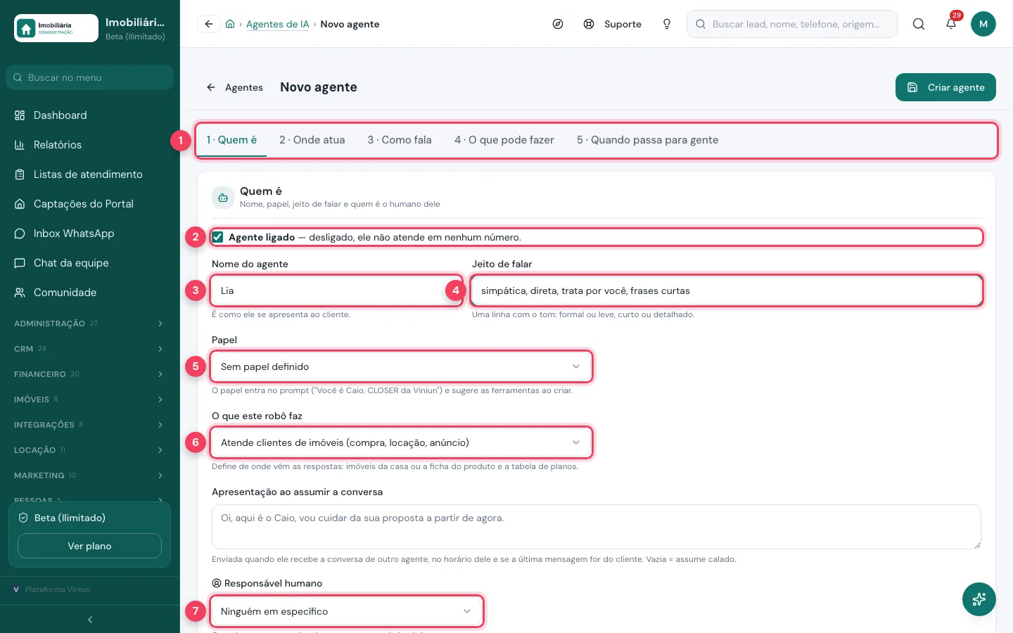Click the compass icon in top bar

(558, 24)
